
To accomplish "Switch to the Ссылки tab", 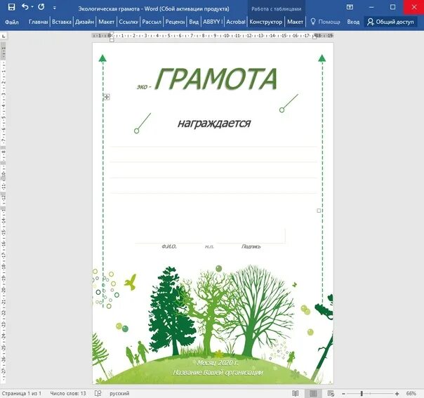I will [128, 22].
